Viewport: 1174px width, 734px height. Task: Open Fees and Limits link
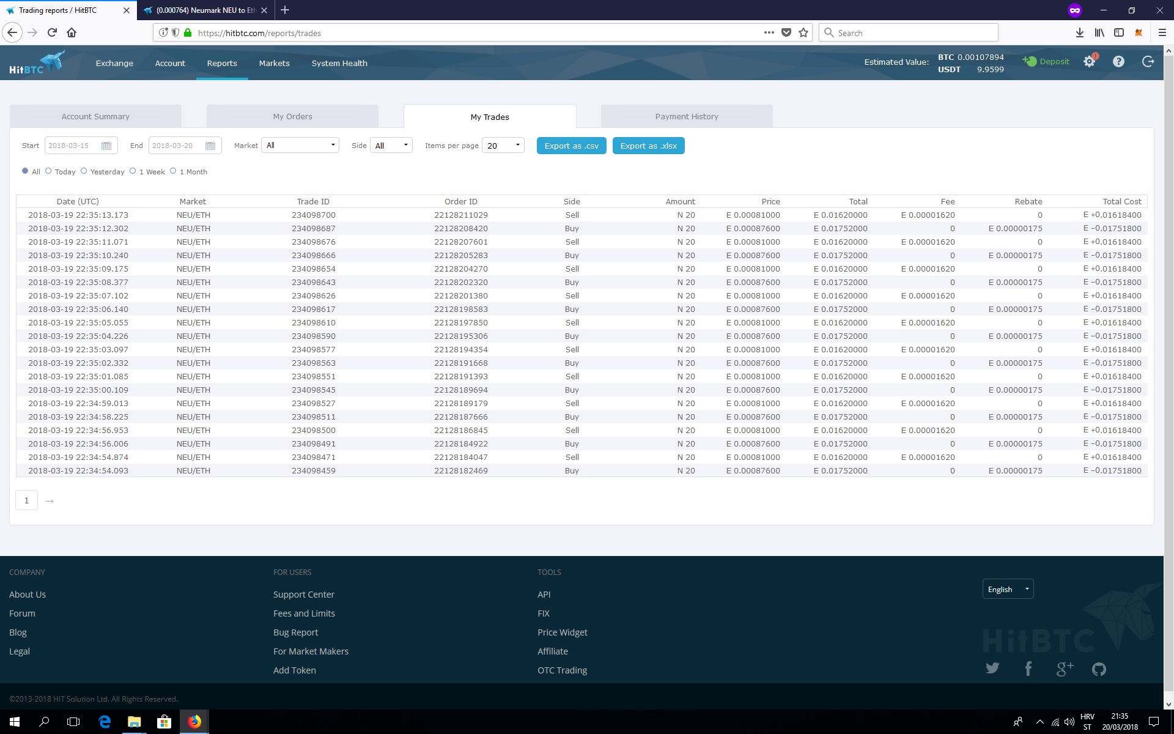click(304, 614)
